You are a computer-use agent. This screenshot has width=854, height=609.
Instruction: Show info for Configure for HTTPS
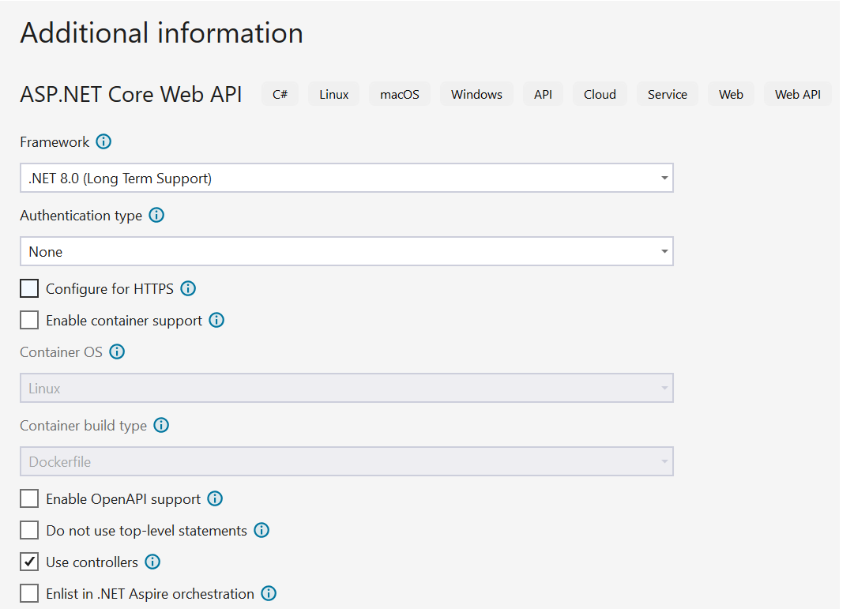188,288
